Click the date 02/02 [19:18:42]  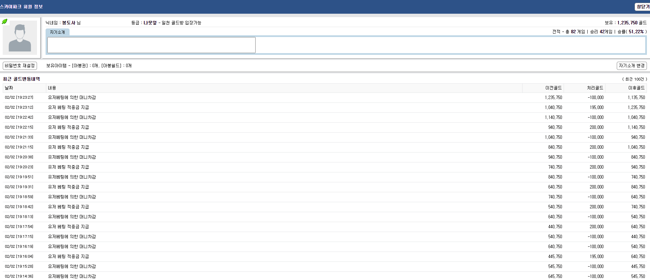tap(19, 207)
